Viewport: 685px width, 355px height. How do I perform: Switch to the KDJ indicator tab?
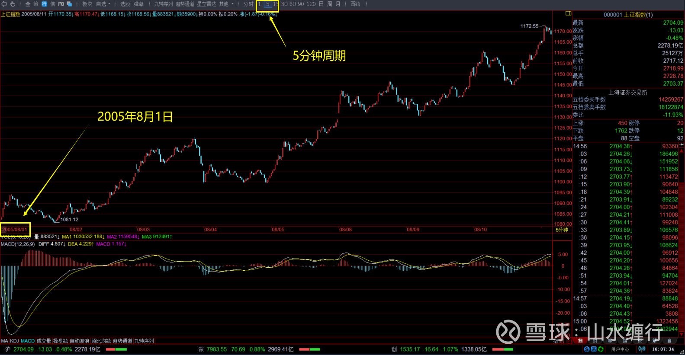point(14,341)
